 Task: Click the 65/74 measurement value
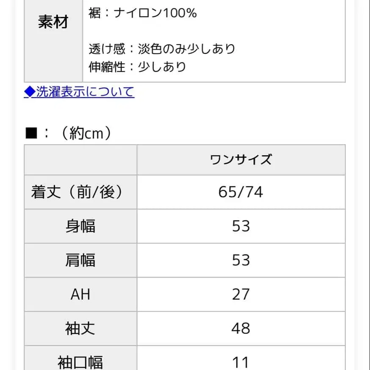tap(241, 192)
